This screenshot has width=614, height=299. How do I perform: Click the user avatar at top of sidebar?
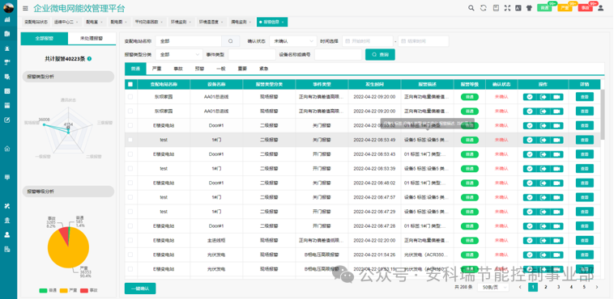coord(8,7)
